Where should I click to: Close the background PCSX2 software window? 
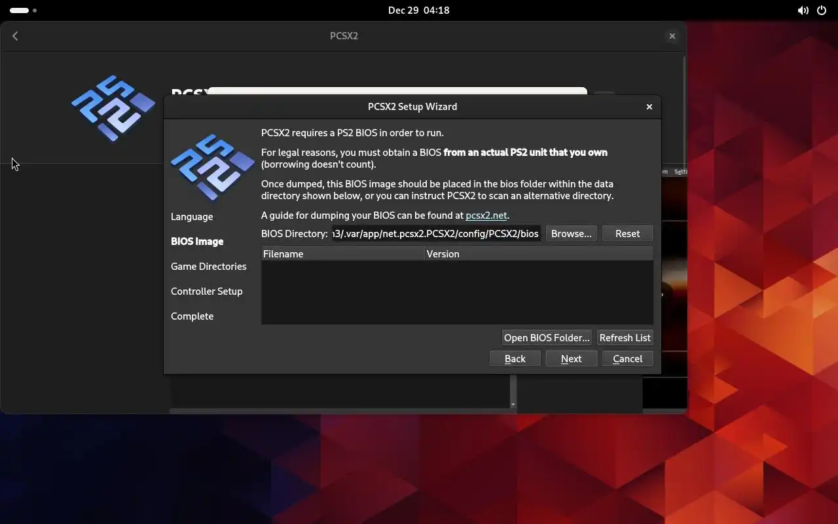[672, 36]
